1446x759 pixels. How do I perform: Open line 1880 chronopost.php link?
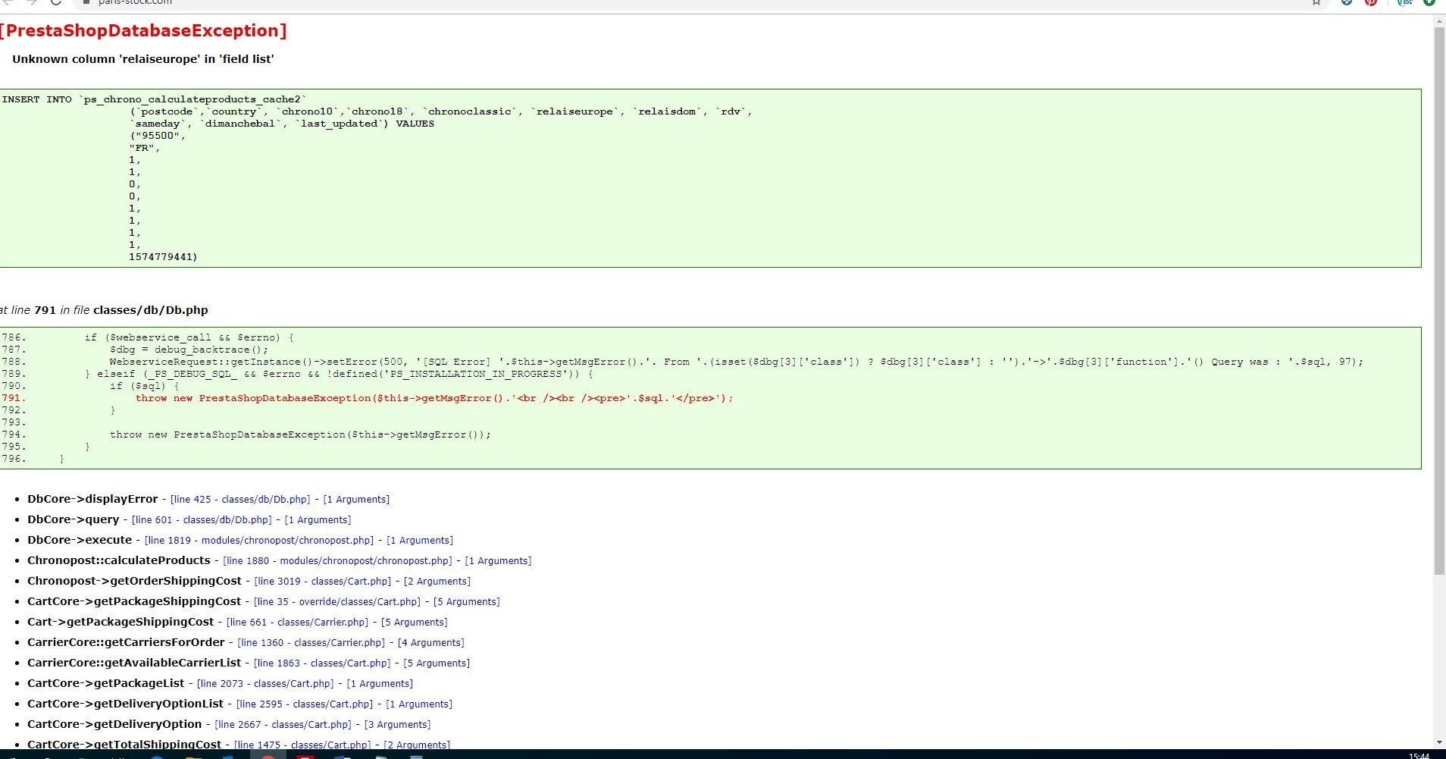tap(337, 561)
